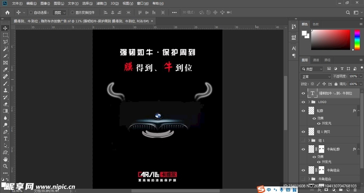Click the Home icon in options bar

click(x=7, y=12)
